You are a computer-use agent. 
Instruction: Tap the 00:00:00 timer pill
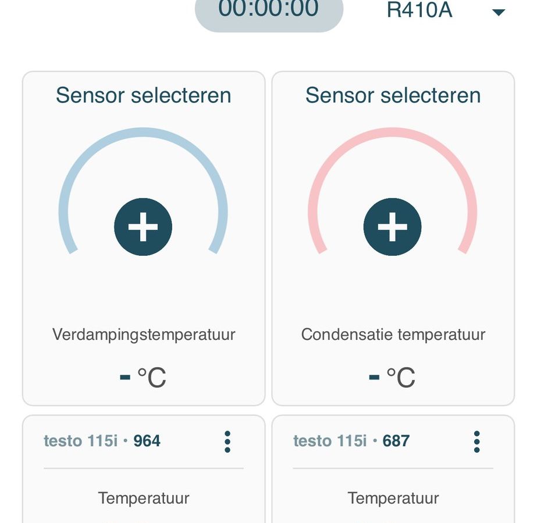pyautogui.click(x=269, y=12)
